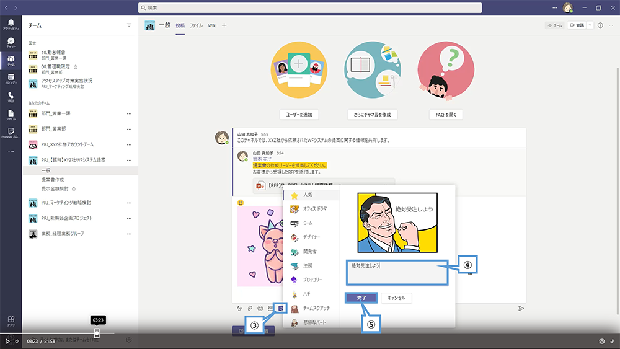
Task: Click the sticker caption text field
Action: (x=397, y=273)
